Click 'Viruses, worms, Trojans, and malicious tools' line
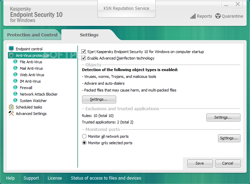250x184 pixels. (x=119, y=77)
